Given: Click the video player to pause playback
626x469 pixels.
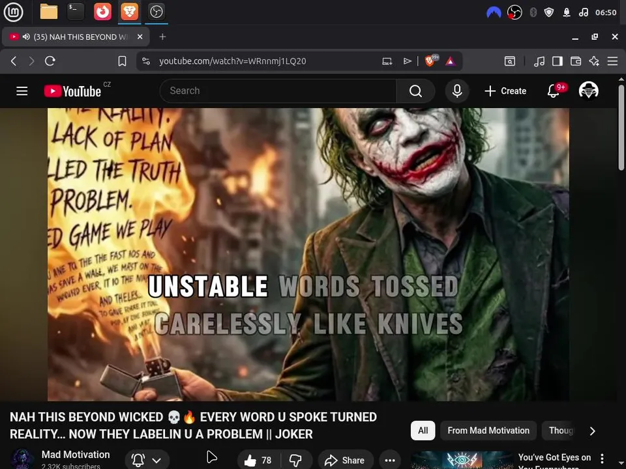Looking at the screenshot, I should coord(308,255).
